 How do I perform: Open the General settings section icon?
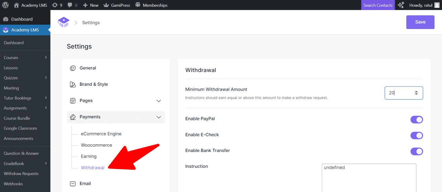coord(73,68)
